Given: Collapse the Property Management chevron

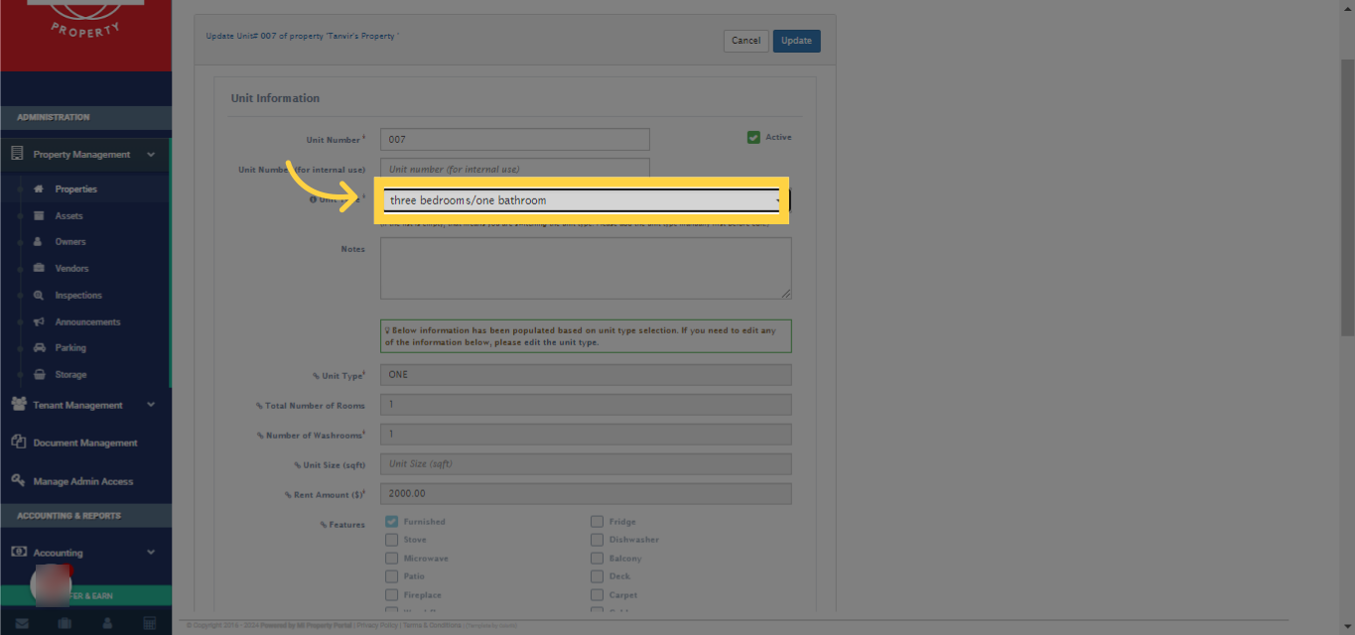Looking at the screenshot, I should (151, 155).
